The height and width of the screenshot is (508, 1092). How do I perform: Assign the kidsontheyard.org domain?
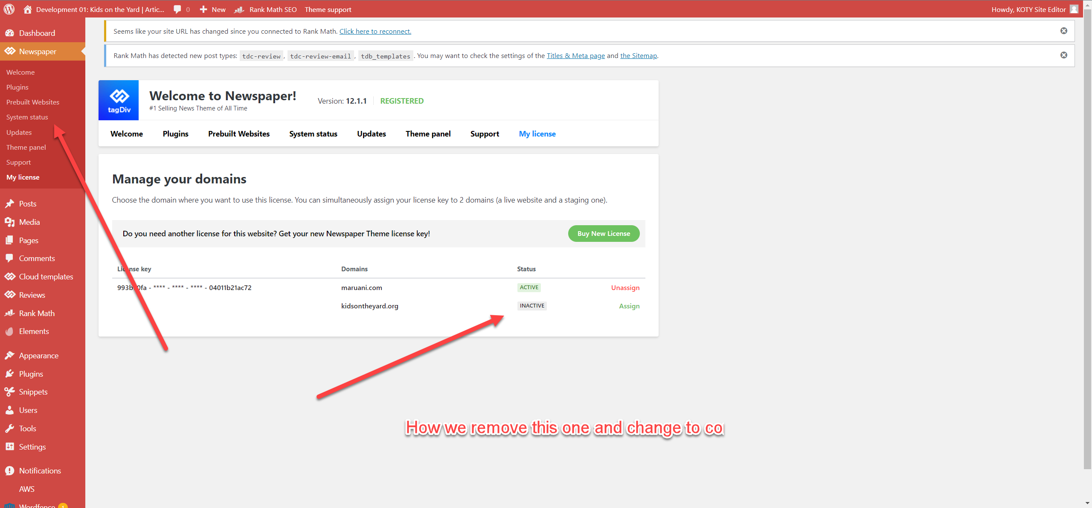tap(629, 306)
